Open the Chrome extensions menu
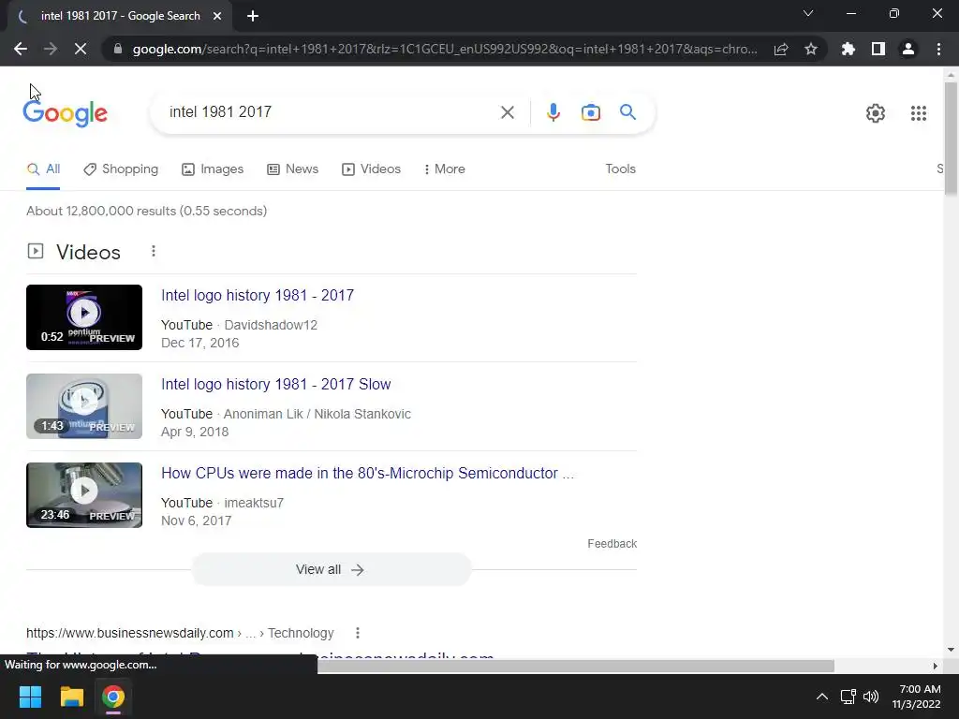 (x=848, y=49)
